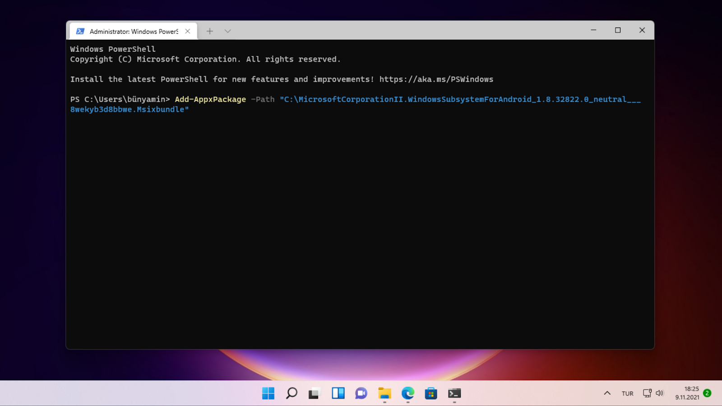Open the Widgets panel from taskbar

338,393
